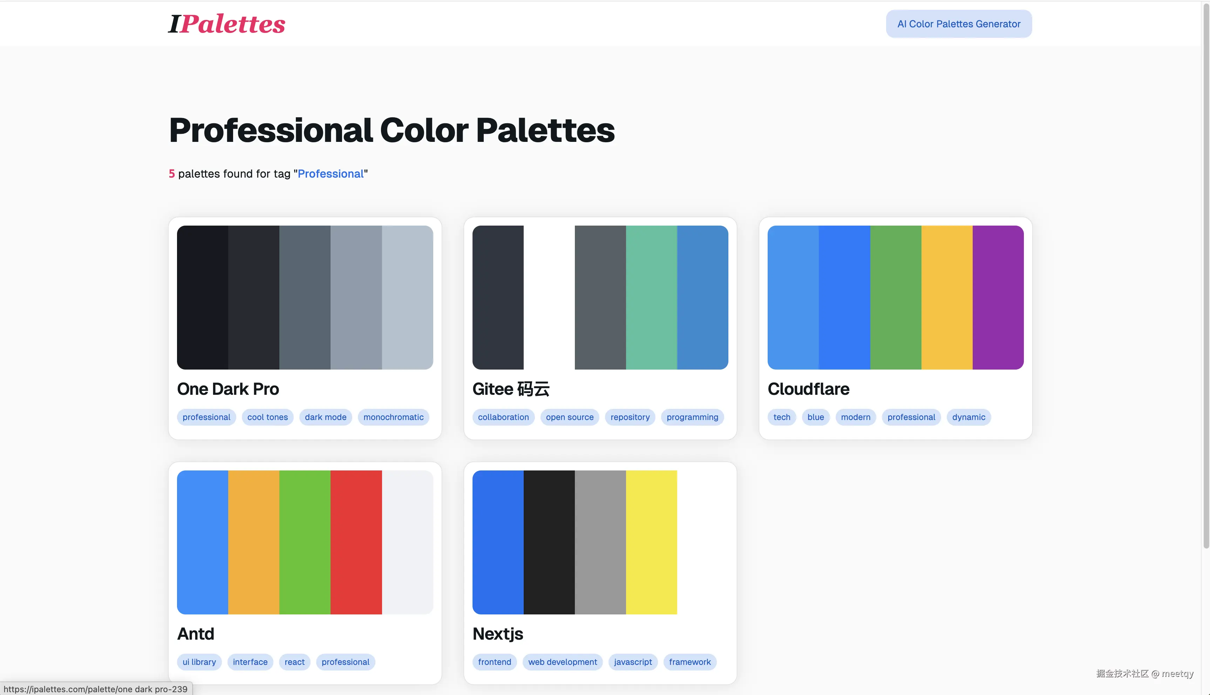Click the red swatch in Antd palette
Viewport: 1210px width, 695px height.
pos(356,542)
